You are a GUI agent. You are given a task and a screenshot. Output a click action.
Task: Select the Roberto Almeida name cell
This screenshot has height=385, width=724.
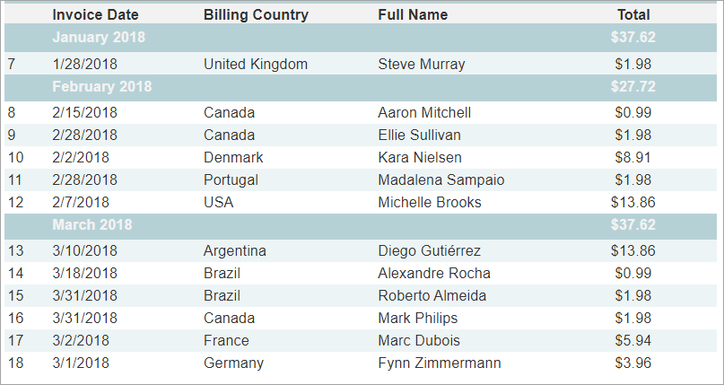click(x=432, y=295)
